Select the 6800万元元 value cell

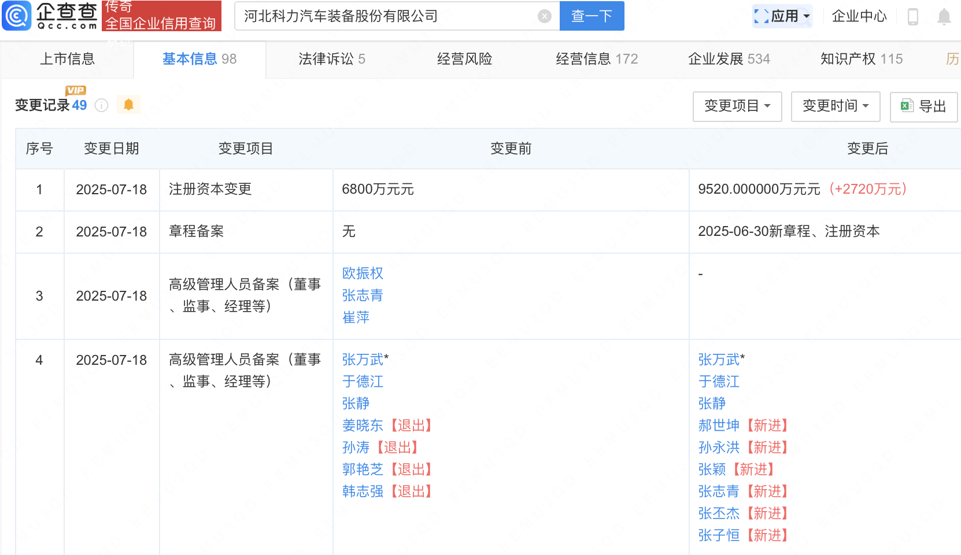click(x=511, y=190)
